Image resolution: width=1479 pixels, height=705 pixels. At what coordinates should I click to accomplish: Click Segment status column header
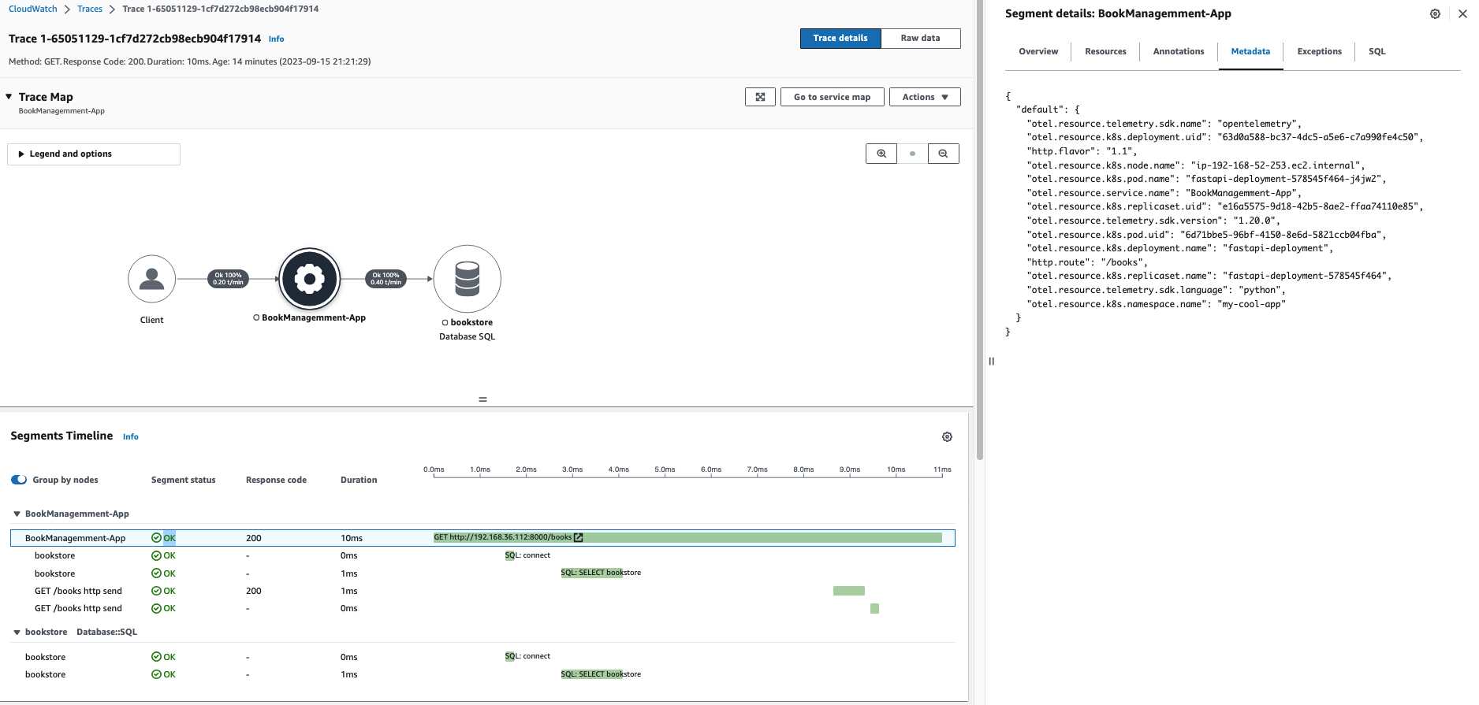click(x=183, y=480)
